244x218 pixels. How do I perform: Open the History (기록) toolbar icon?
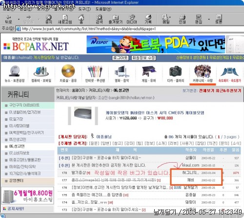[x=148, y=19]
